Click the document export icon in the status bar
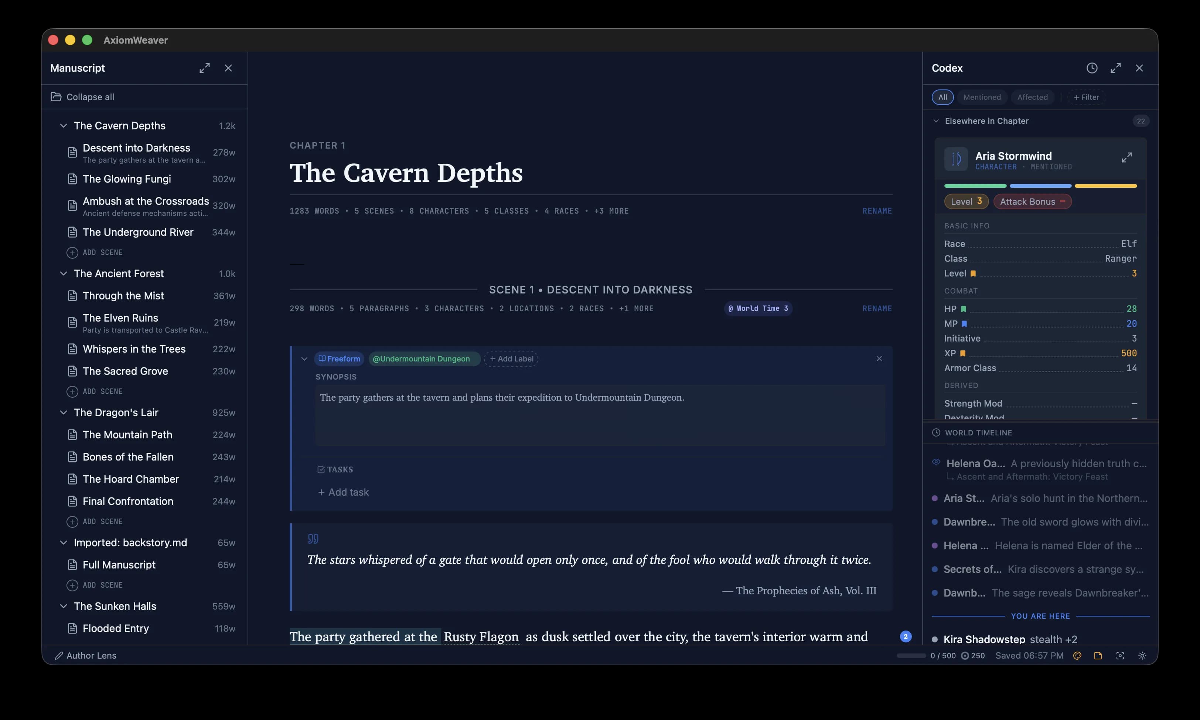 pos(1098,655)
